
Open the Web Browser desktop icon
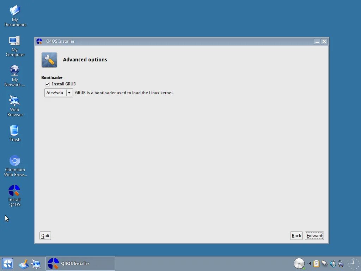coord(15,106)
